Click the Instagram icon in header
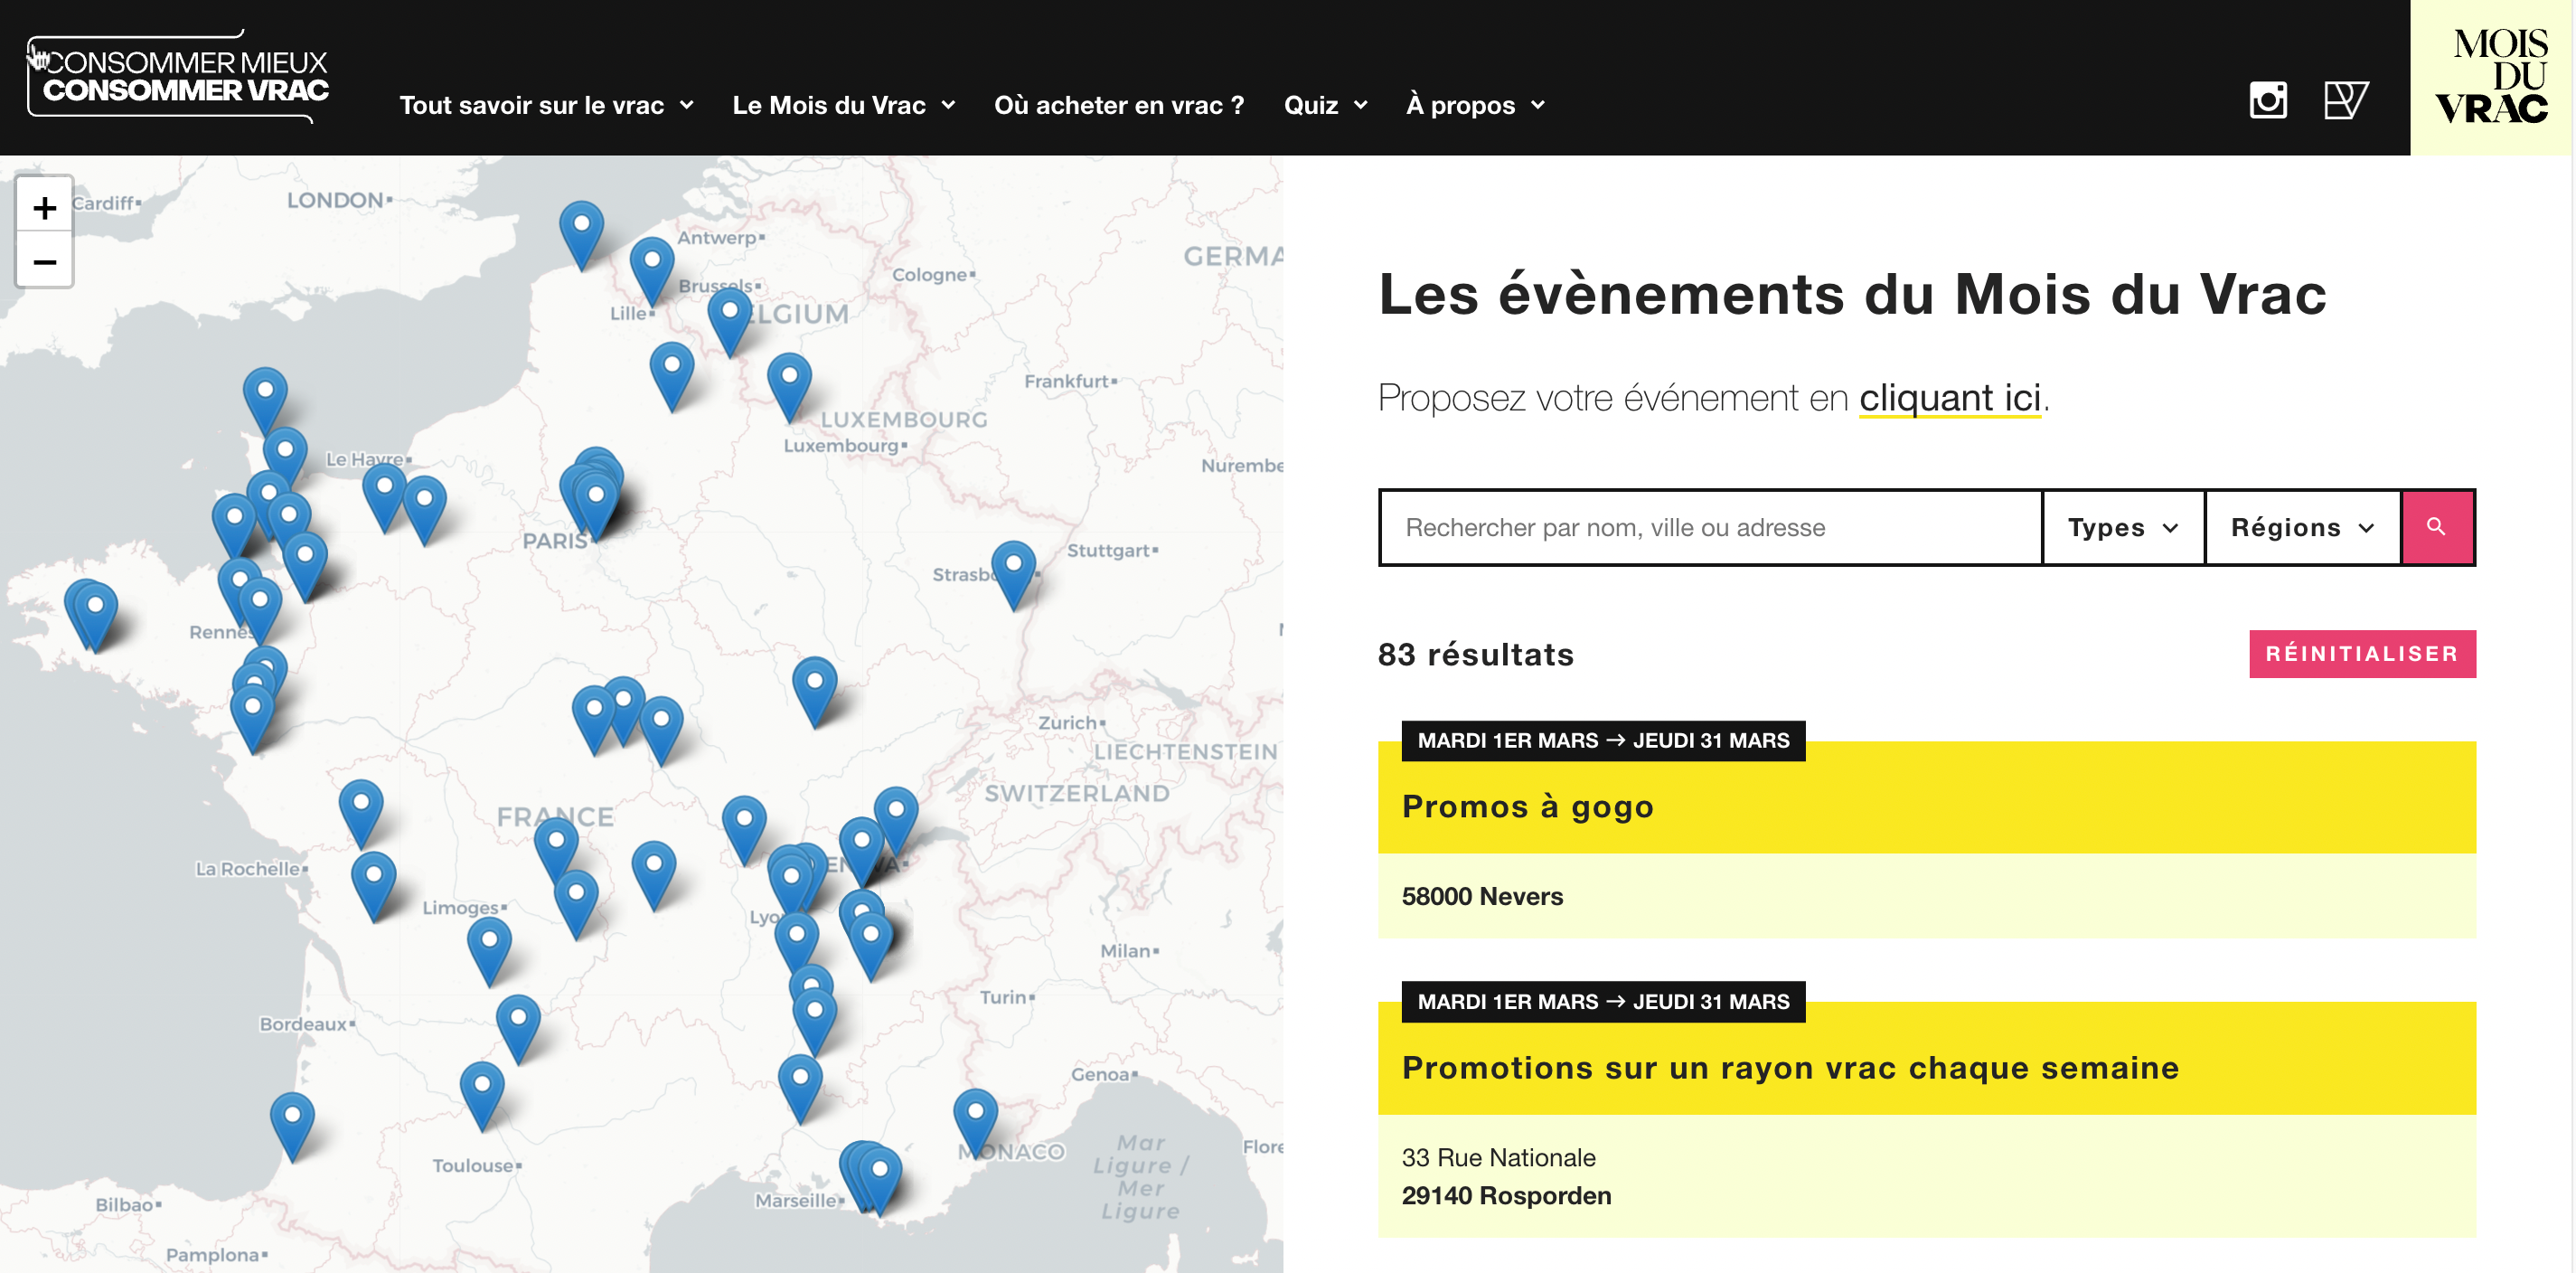 tap(2267, 100)
